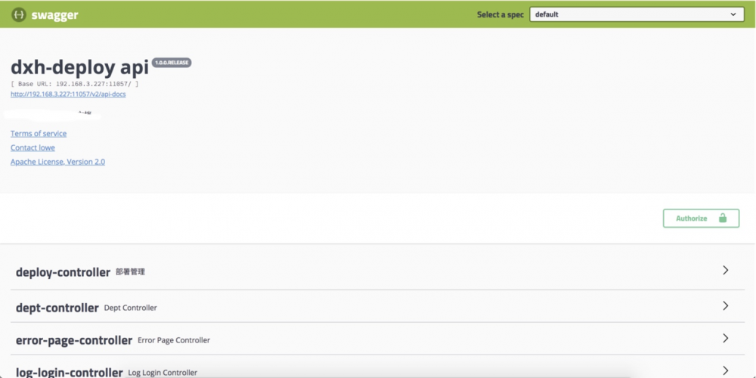Click the log-login-controller section title

click(x=70, y=372)
